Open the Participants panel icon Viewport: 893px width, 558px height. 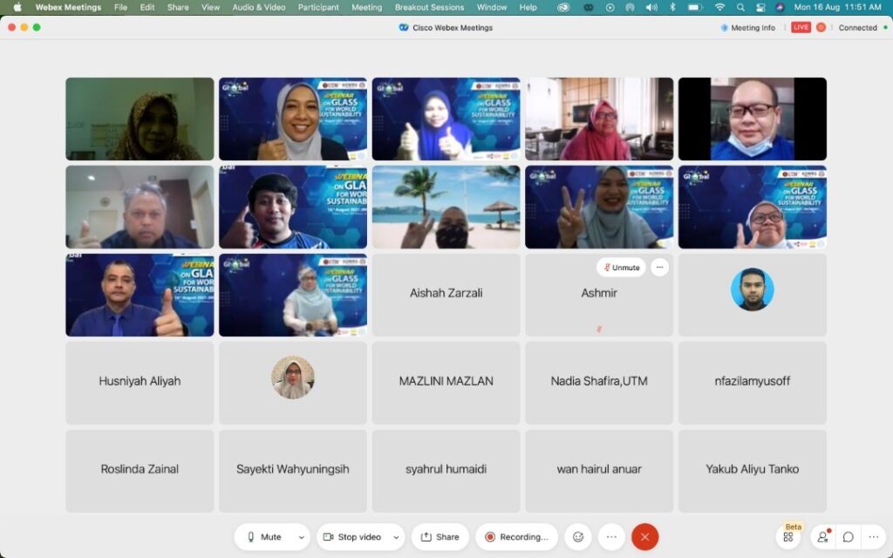(x=822, y=537)
